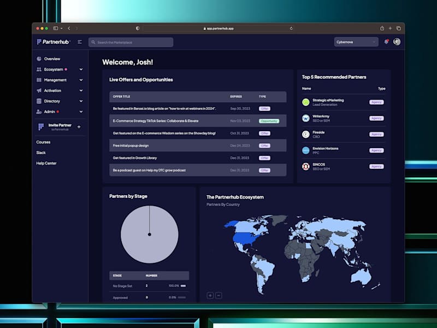Open Free initial popup design offer
The image size is (437, 328).
point(198,145)
